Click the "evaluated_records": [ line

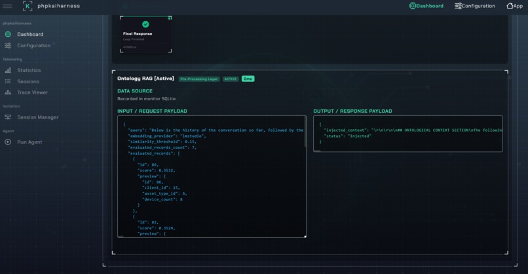tap(154, 153)
